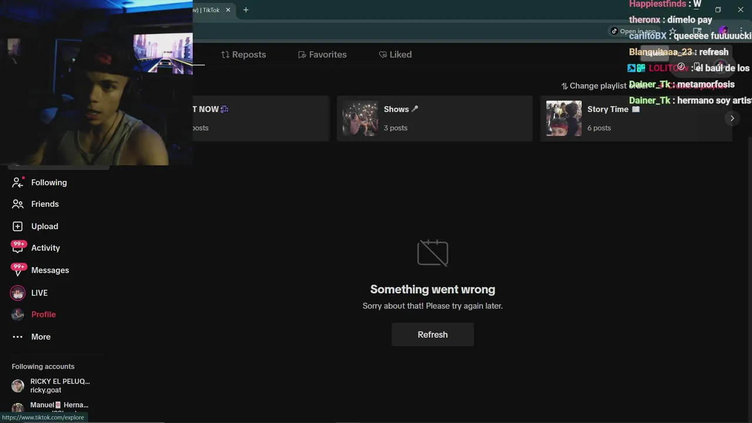Click the Upload plus icon
Screen dimensions: 752x423
[x=18, y=226]
